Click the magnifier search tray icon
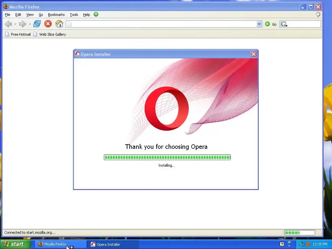The height and width of the screenshot is (249, 332). click(308, 244)
